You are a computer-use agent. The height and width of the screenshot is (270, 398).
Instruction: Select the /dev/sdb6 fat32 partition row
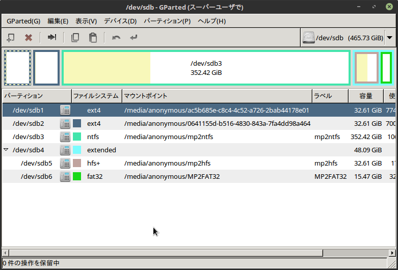pyautogui.click(x=153, y=176)
